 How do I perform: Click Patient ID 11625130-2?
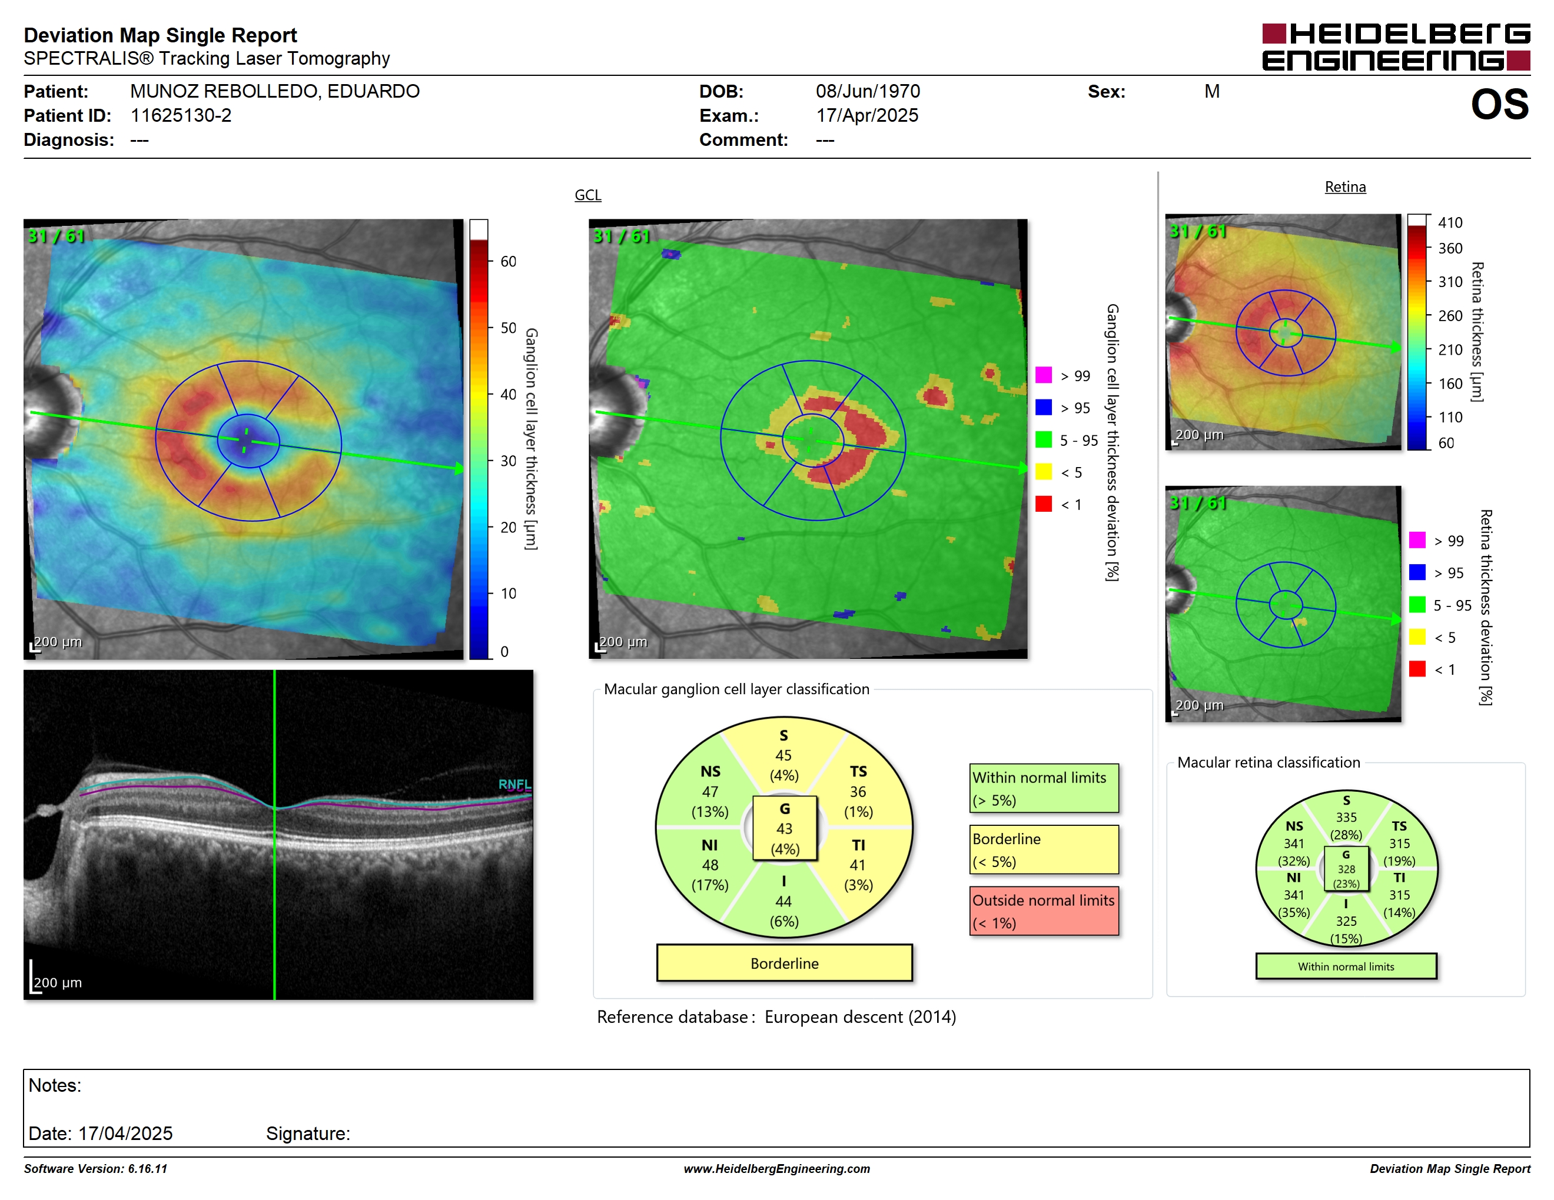(181, 115)
